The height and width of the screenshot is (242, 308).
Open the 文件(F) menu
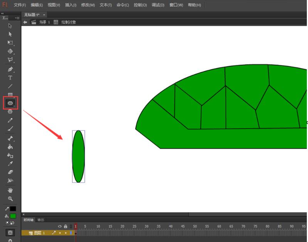click(x=20, y=5)
